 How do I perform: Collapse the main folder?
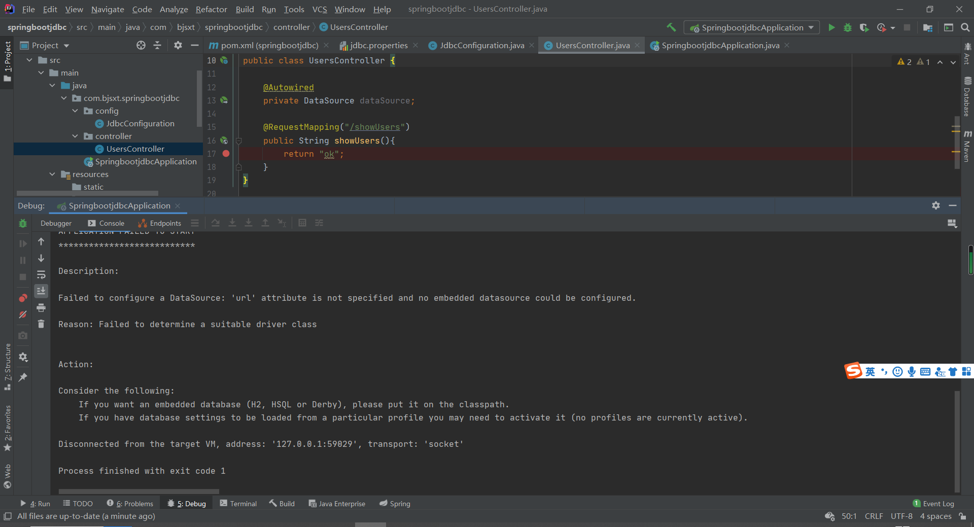pyautogui.click(x=41, y=73)
